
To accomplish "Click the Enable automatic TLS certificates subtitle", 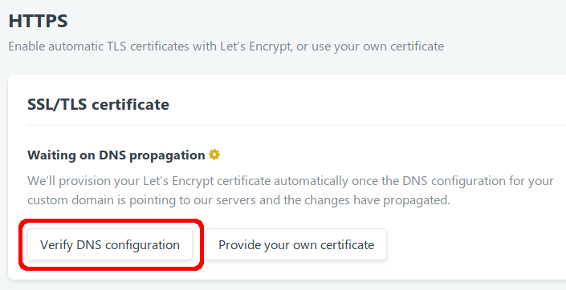I will pyautogui.click(x=226, y=46).
